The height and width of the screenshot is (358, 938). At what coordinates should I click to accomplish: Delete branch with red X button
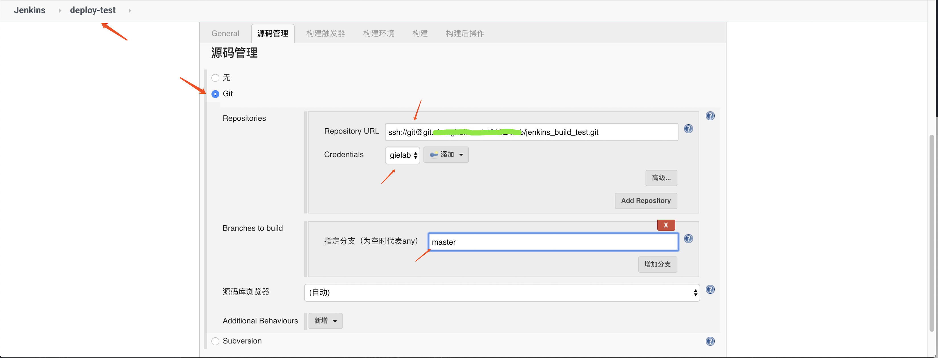tap(666, 225)
